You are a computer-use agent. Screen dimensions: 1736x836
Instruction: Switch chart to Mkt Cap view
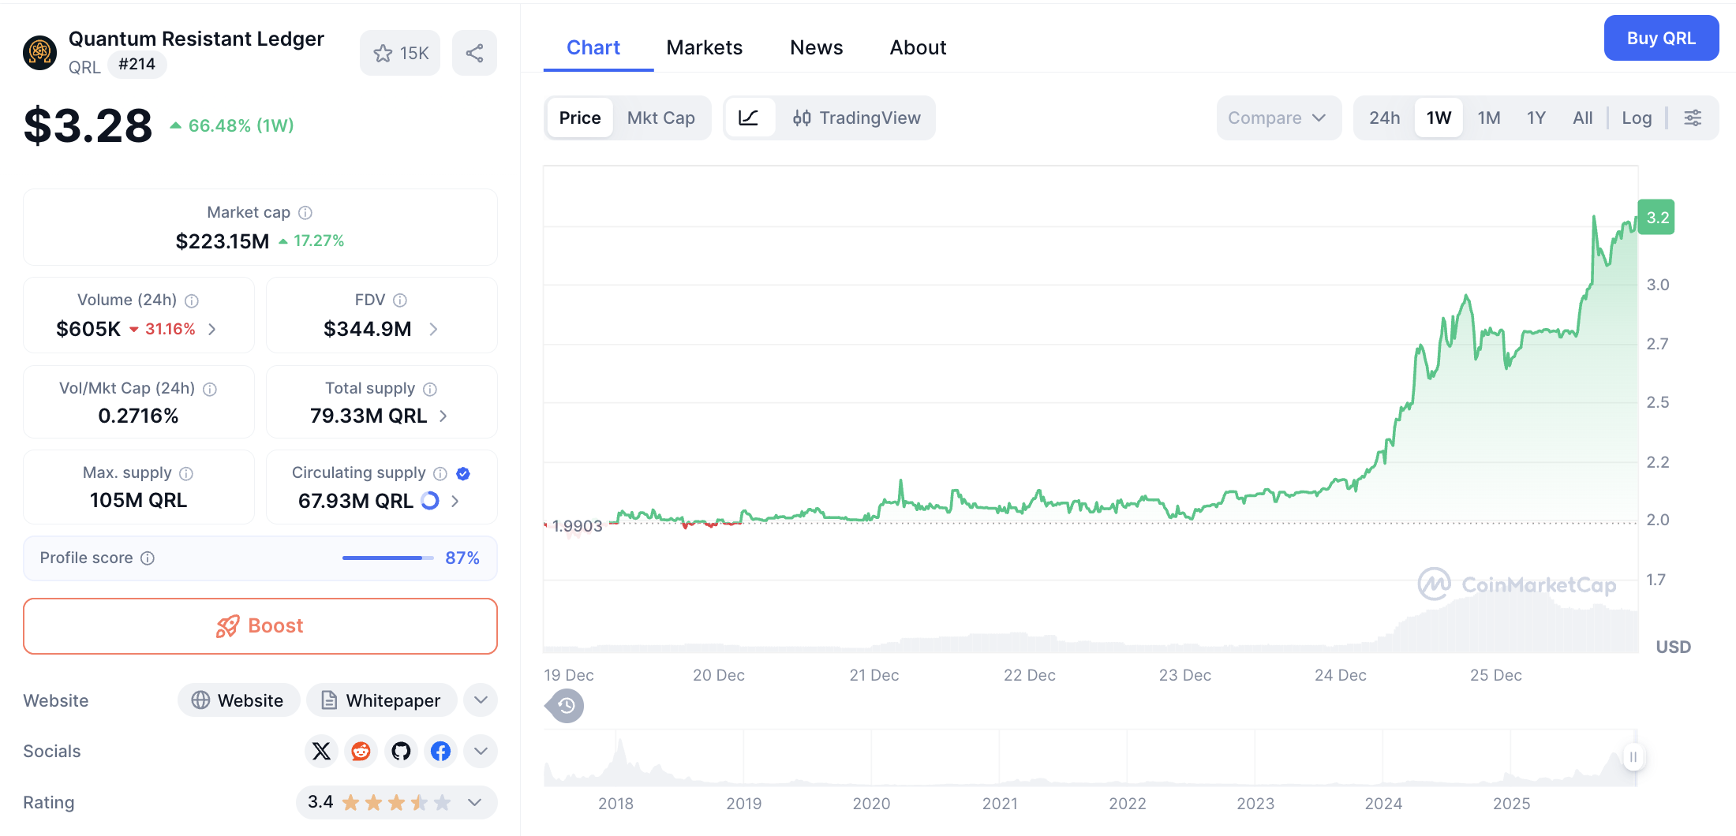660,118
